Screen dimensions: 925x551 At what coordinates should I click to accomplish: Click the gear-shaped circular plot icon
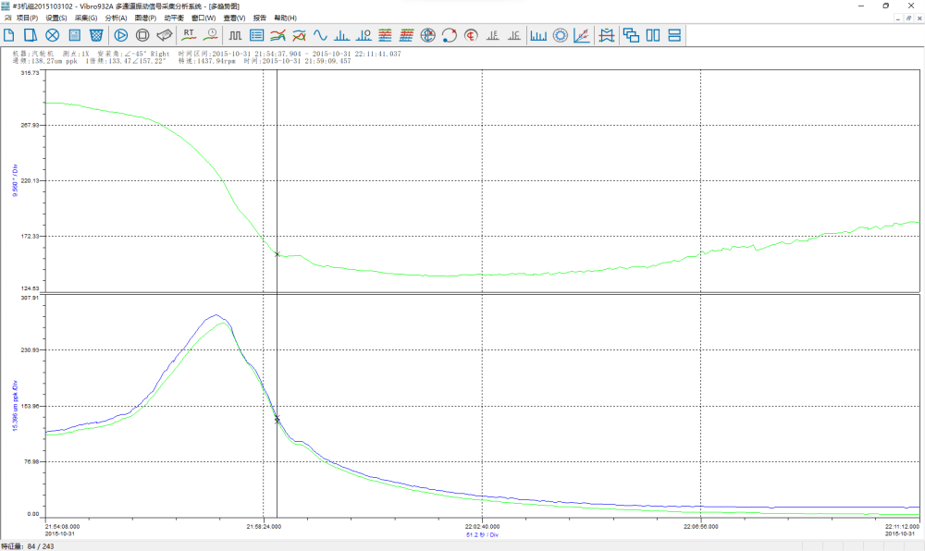point(560,35)
